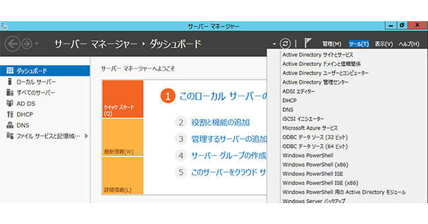Image resolution: width=428 pixels, height=224 pixels.
Task: Click the back navigation arrow icon
Action: [x=12, y=44]
